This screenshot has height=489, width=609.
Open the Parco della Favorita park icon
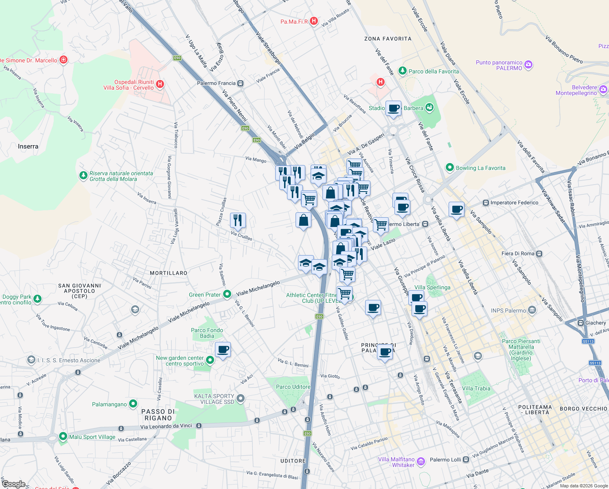tap(403, 71)
